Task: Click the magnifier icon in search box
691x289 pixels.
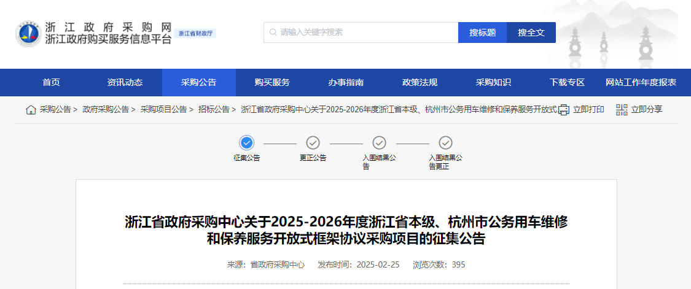Action: pyautogui.click(x=273, y=33)
